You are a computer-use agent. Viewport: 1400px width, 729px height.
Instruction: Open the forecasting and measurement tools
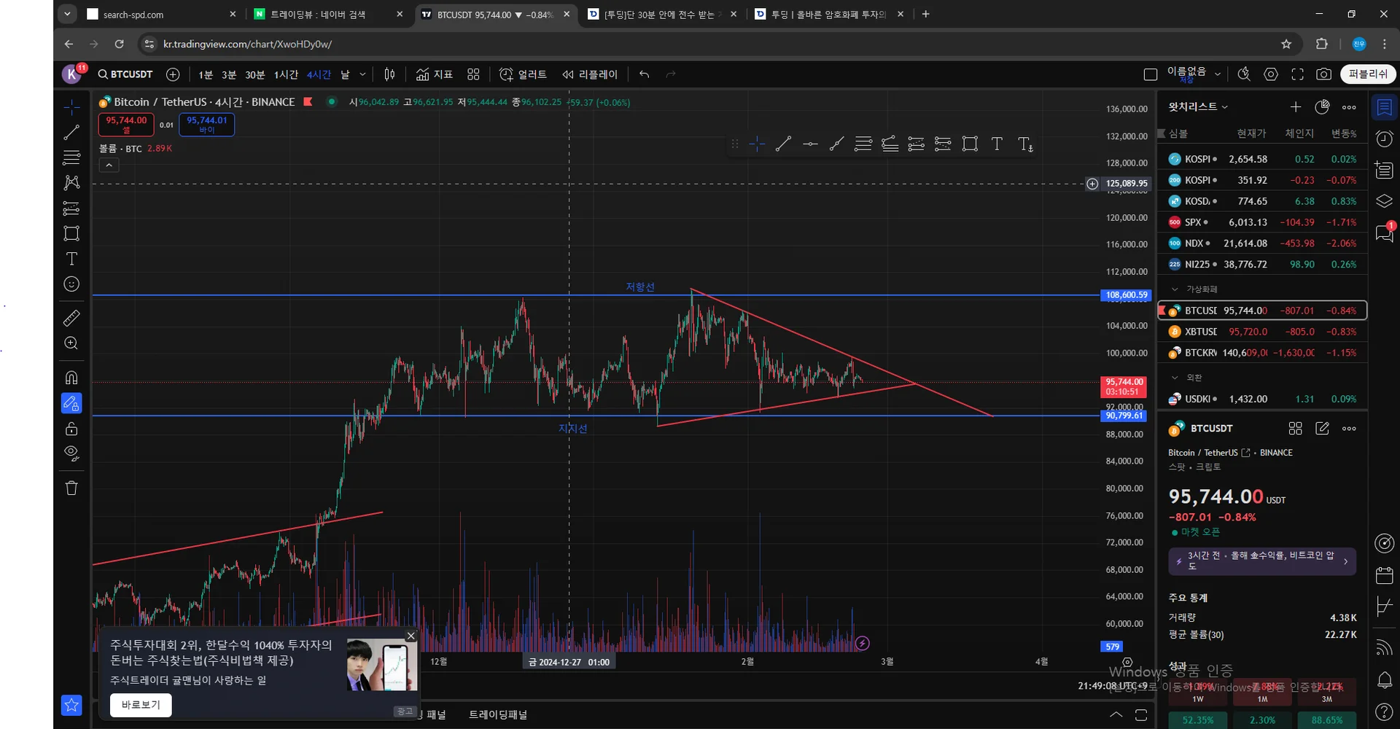(x=71, y=208)
